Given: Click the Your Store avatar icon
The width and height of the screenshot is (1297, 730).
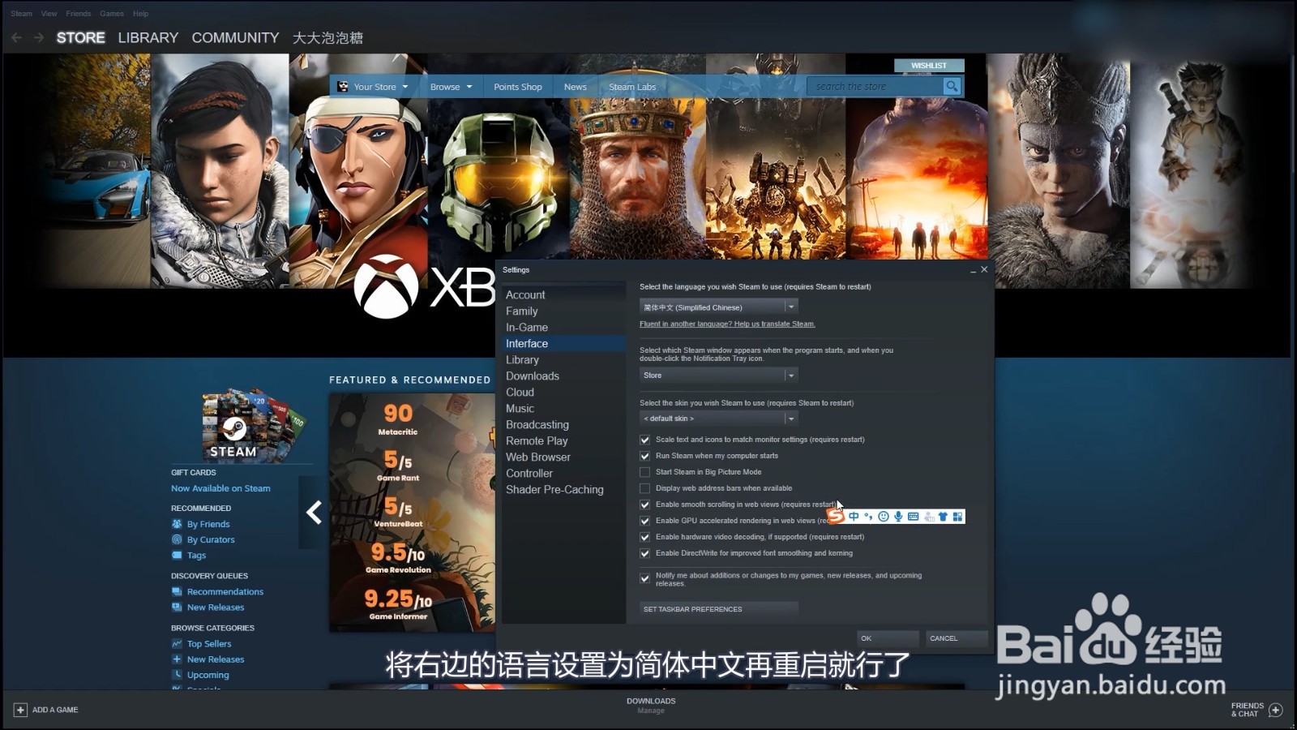Looking at the screenshot, I should (343, 86).
